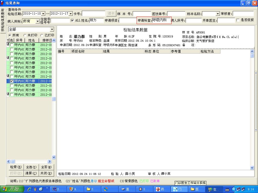Open Internet Explorer from quick launch
Viewport: 258px width, 193px height.
click(30, 189)
